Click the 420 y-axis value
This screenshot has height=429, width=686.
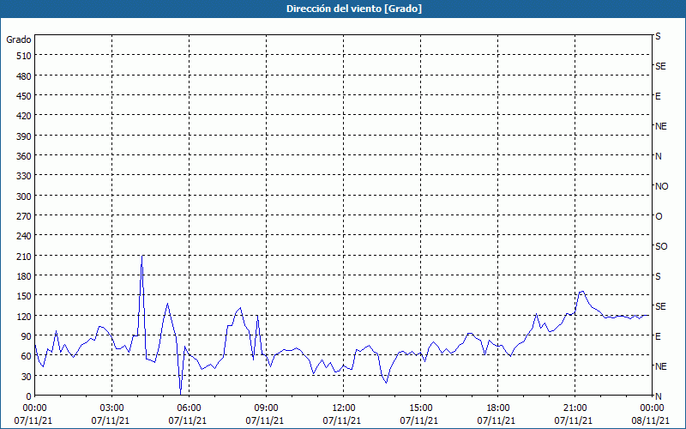click(x=25, y=116)
